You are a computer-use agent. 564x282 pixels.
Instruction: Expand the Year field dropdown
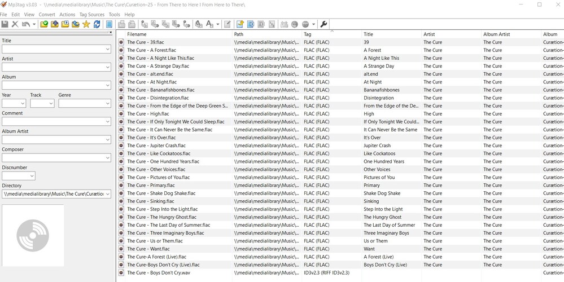[x=23, y=103]
